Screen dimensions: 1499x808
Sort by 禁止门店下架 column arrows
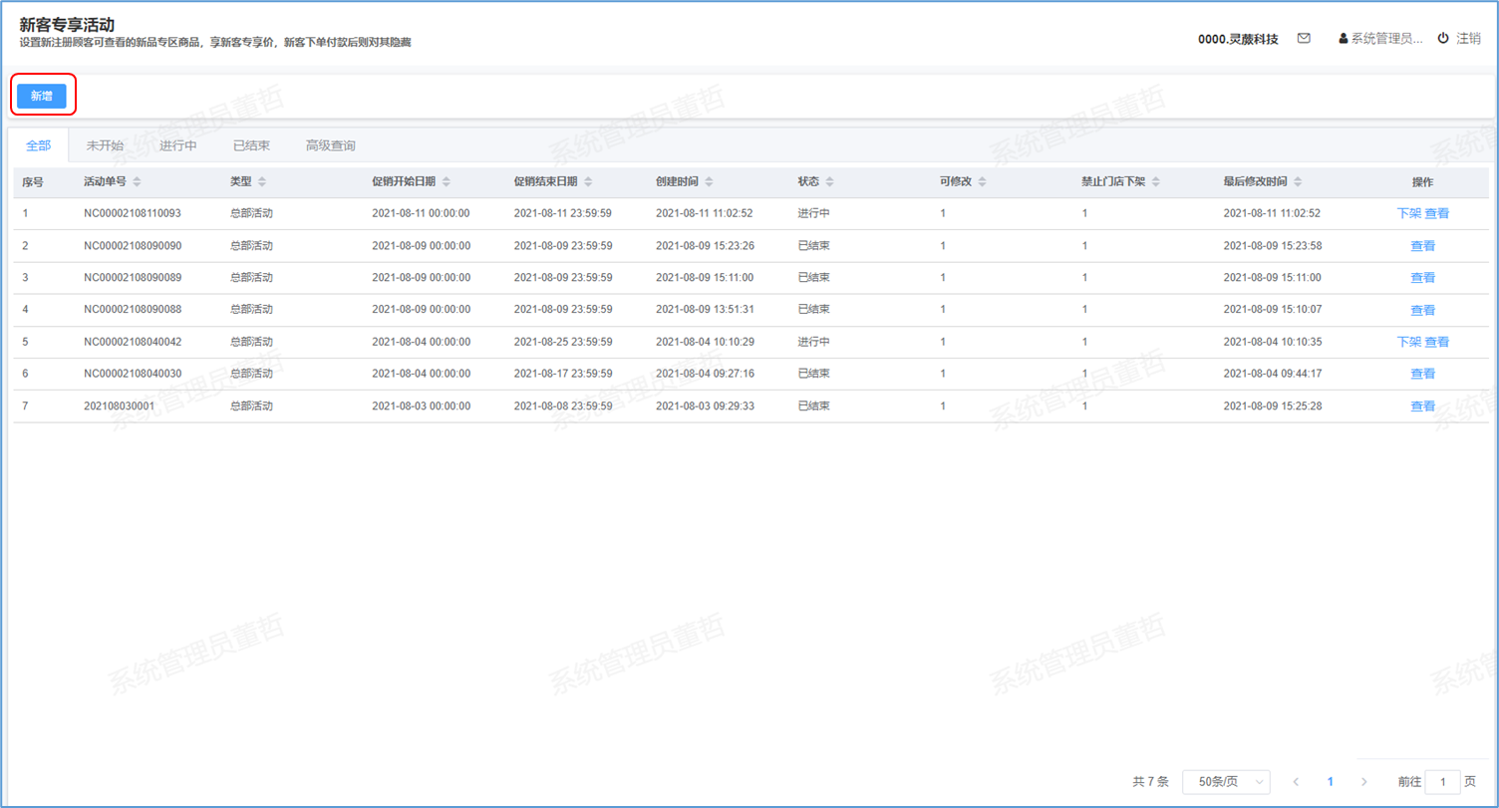click(x=1154, y=182)
